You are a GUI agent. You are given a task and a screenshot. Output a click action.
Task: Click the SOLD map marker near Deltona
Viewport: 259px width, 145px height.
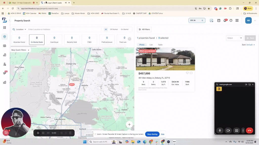tap(72, 85)
